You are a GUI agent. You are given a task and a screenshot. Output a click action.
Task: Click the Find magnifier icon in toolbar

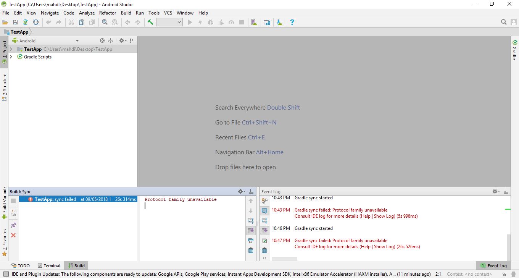coord(105,23)
